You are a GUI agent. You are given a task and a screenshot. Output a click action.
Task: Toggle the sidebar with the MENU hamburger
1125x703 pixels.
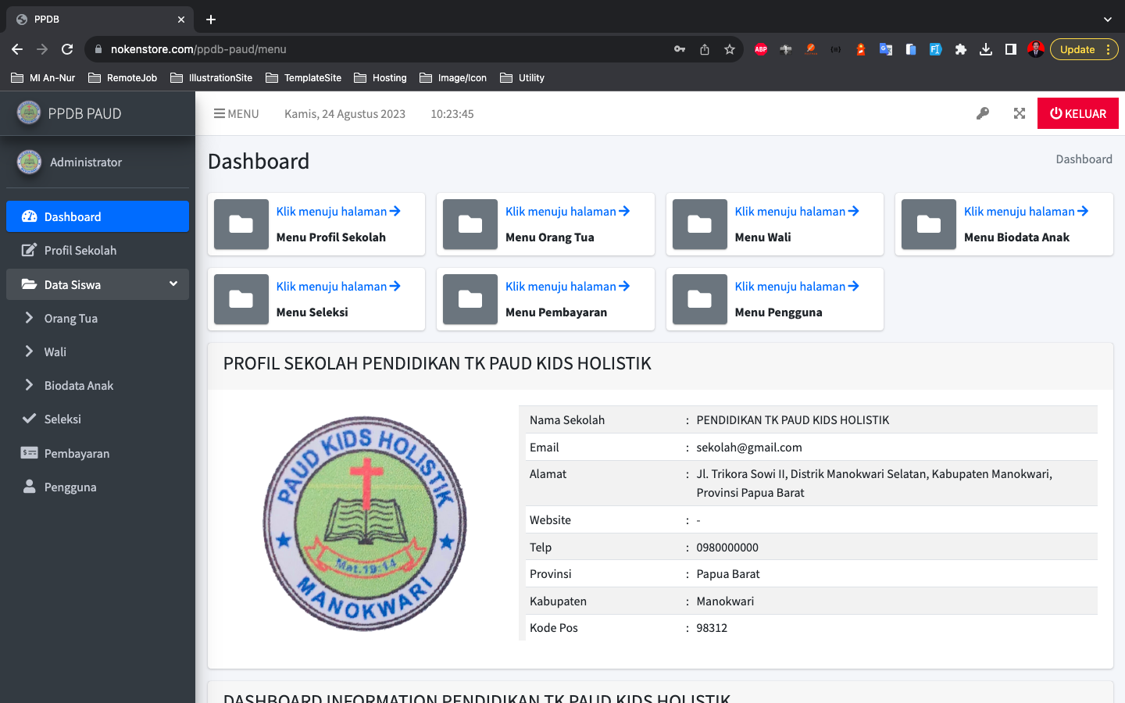[236, 113]
